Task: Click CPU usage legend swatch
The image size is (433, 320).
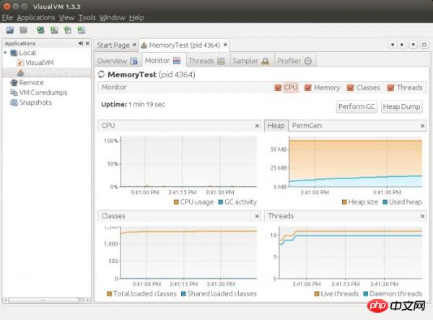Action: tap(176, 202)
